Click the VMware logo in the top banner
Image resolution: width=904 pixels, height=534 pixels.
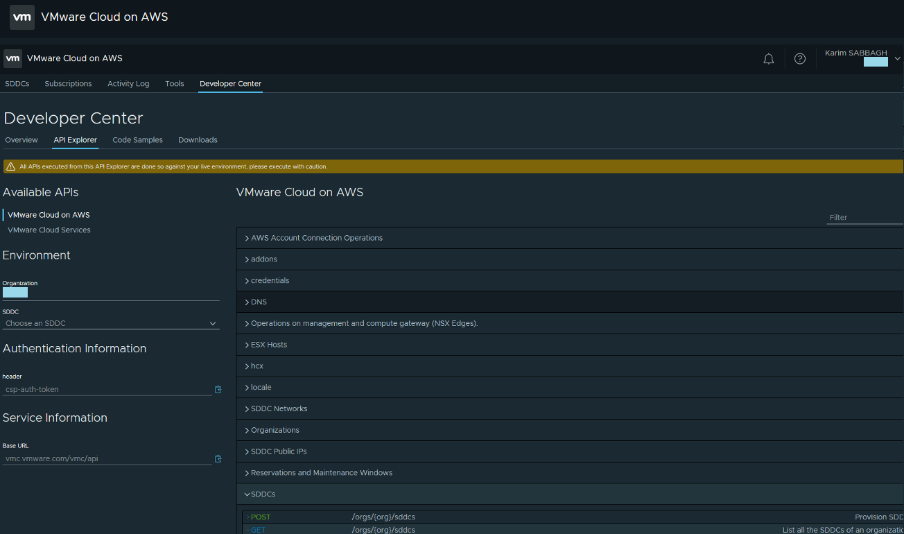pyautogui.click(x=22, y=17)
